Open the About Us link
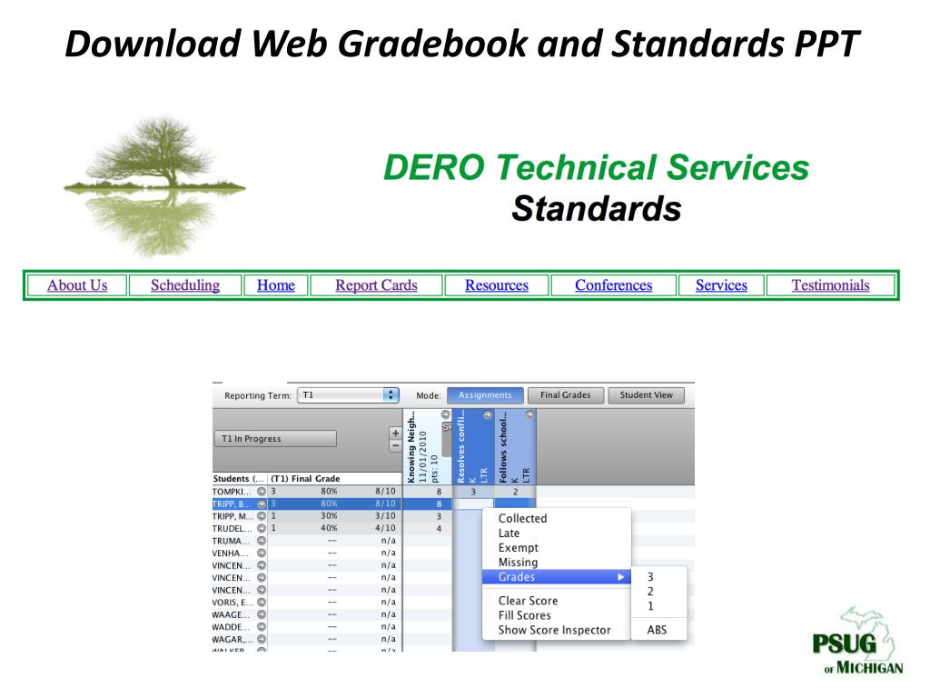Screen dimensions: 930x698 point(77,285)
